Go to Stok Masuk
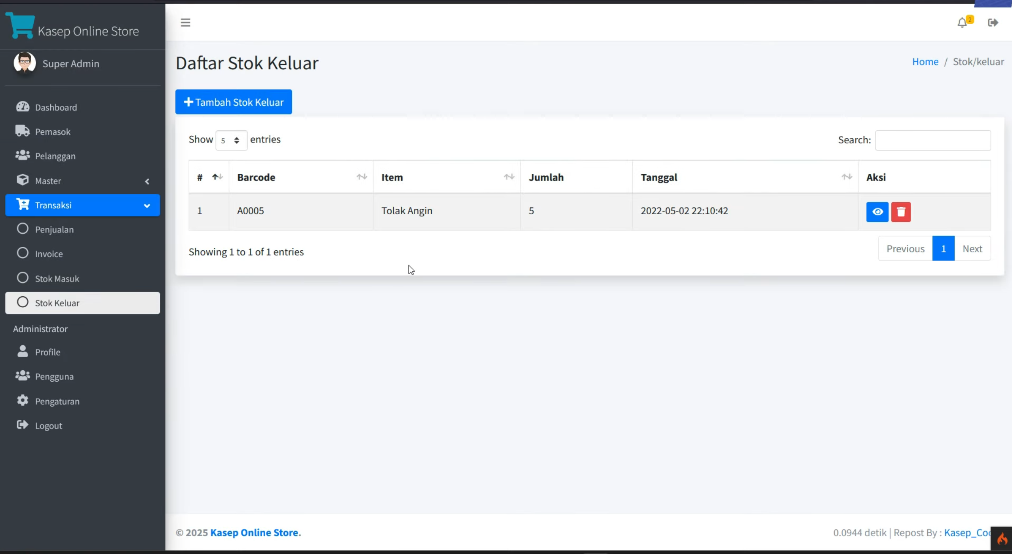The height and width of the screenshot is (554, 1012). [x=82, y=278]
